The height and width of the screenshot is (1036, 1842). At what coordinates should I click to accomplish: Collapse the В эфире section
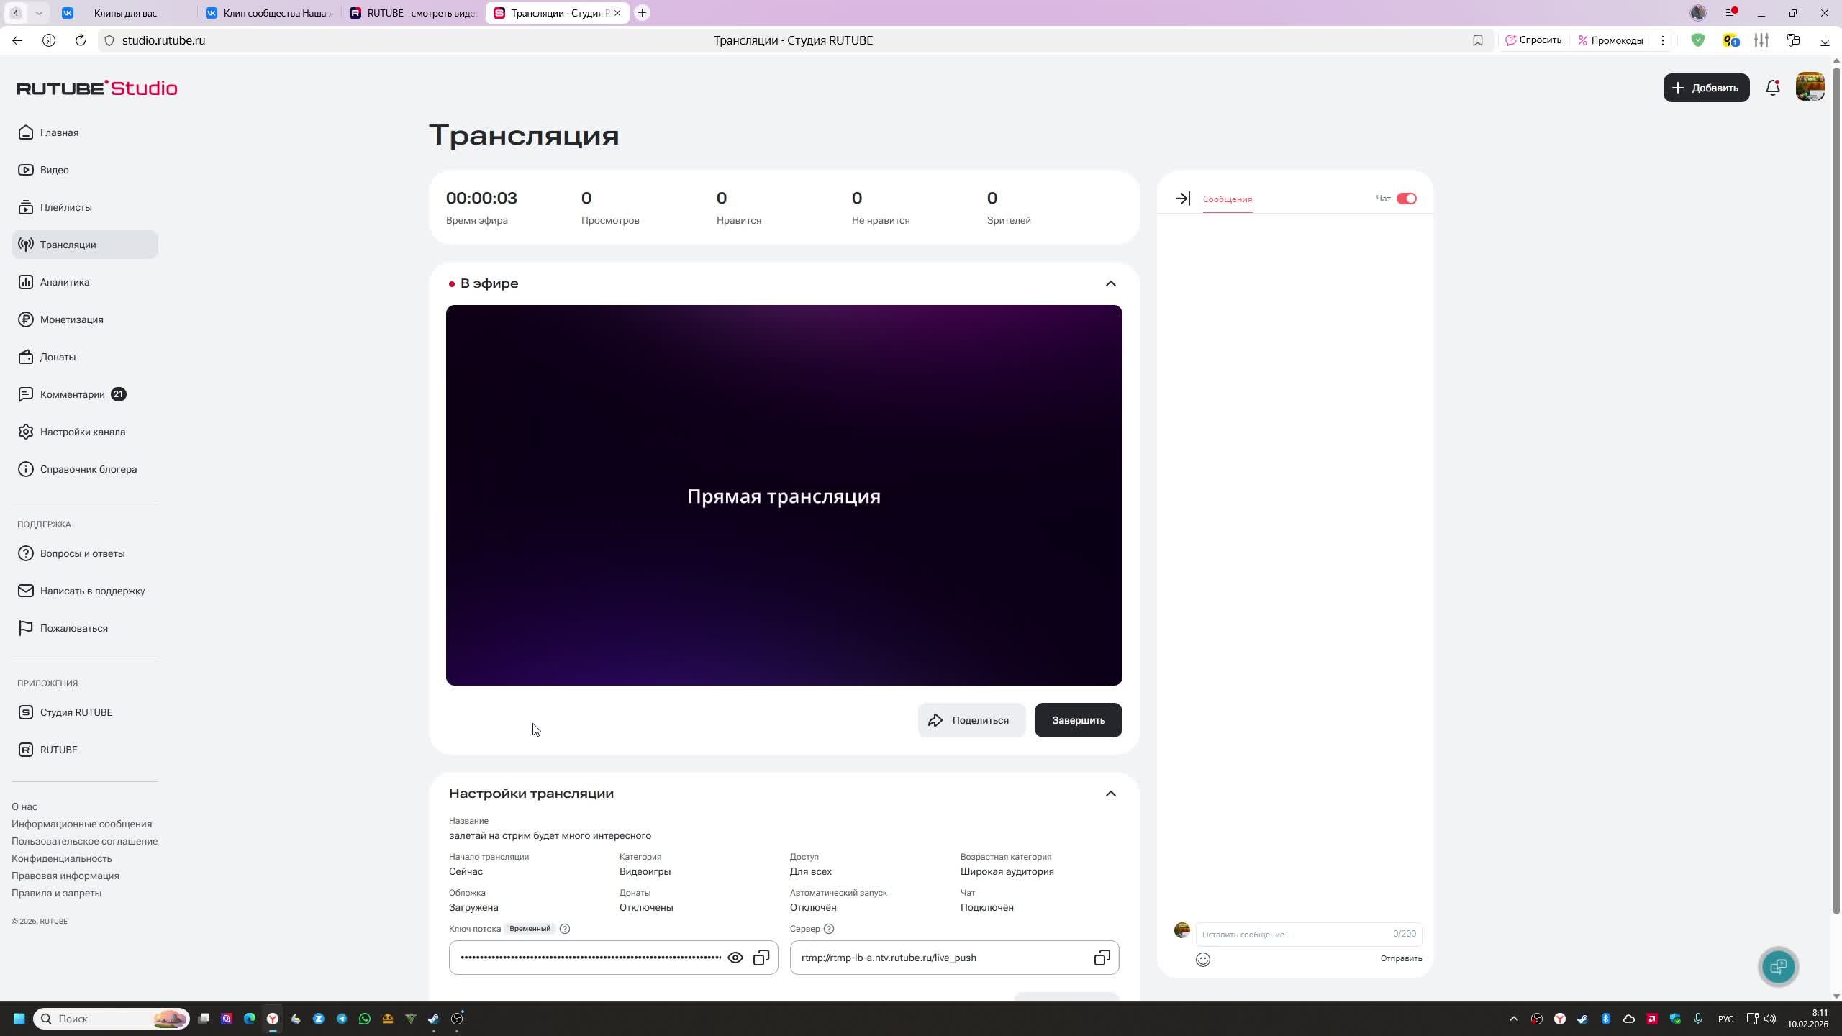click(1110, 283)
